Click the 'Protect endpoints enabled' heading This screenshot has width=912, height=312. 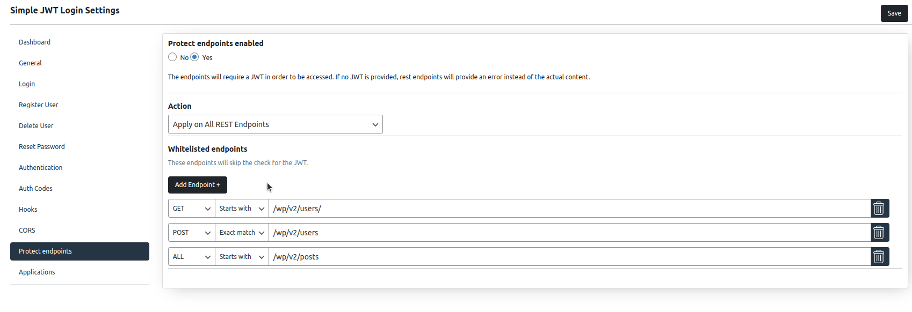point(216,43)
